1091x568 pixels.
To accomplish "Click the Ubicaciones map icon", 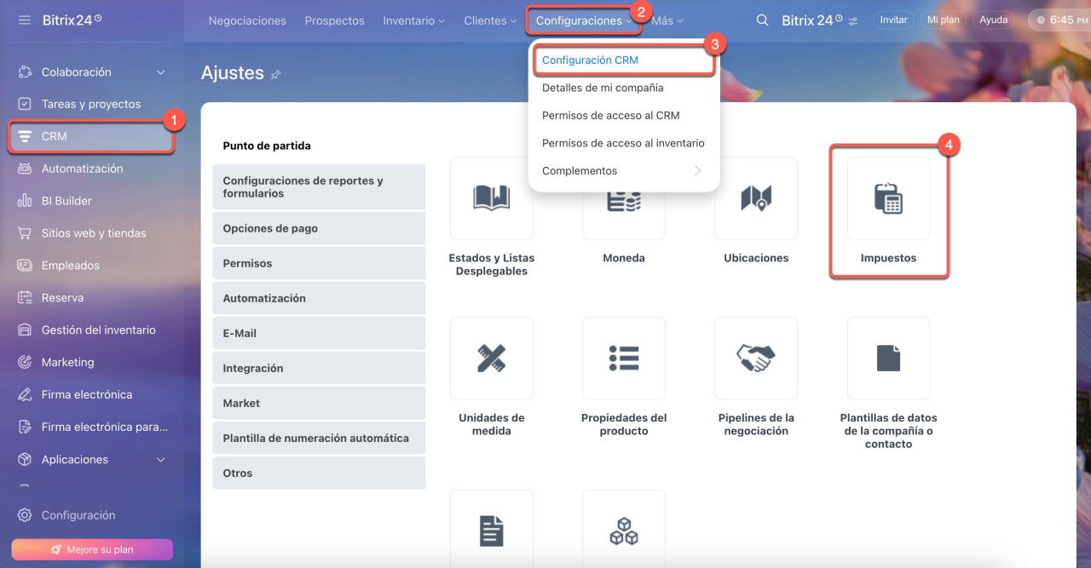I will click(756, 198).
